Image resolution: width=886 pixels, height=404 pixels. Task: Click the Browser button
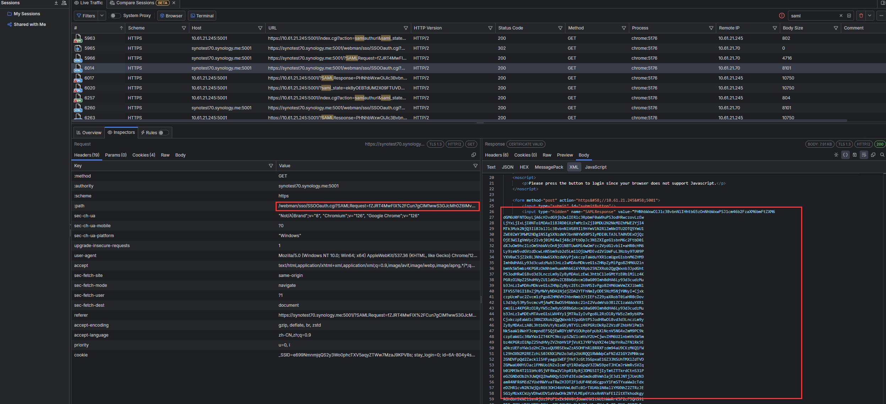pos(171,16)
